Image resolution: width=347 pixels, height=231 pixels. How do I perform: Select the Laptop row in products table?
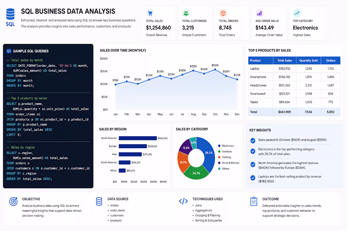(294, 68)
